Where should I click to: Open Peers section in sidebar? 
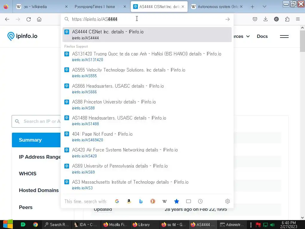[26, 207]
